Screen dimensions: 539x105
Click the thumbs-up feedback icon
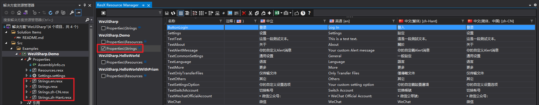pyautogui.click(x=297, y=13)
